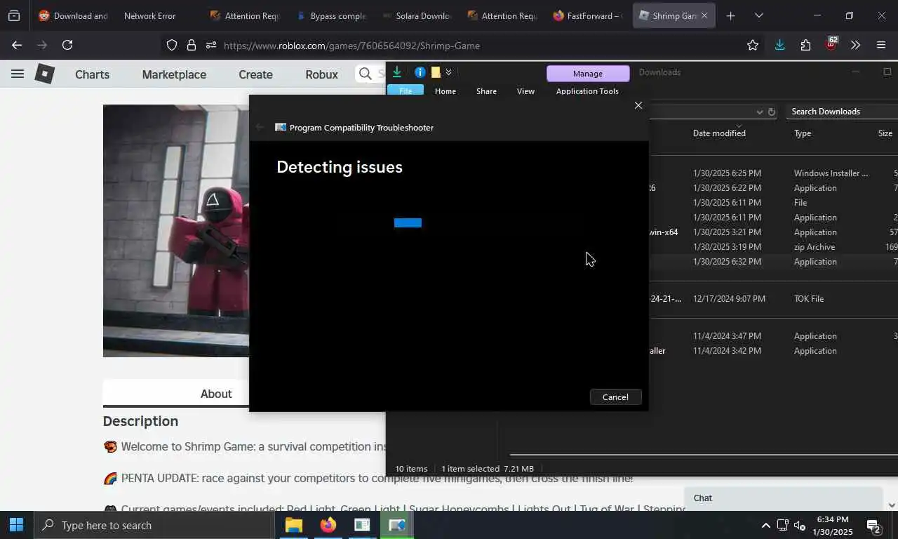This screenshot has width=898, height=539.
Task: Sort files by the Size column
Action: click(x=885, y=133)
